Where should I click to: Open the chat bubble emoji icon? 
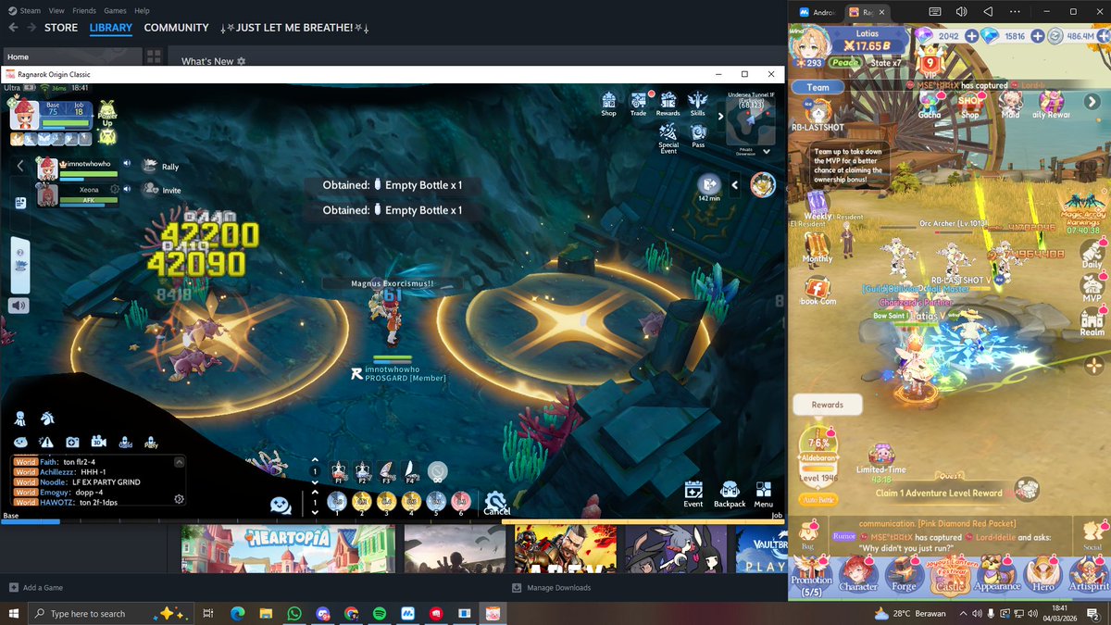tap(281, 505)
